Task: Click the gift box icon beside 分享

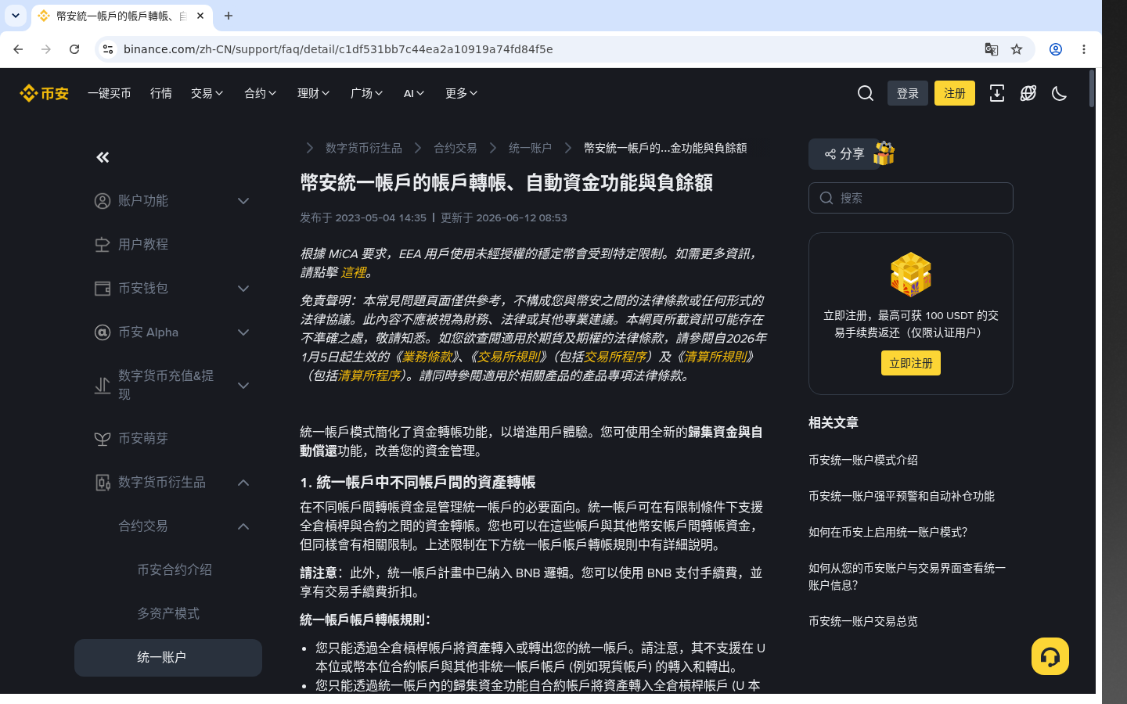Action: tap(884, 153)
